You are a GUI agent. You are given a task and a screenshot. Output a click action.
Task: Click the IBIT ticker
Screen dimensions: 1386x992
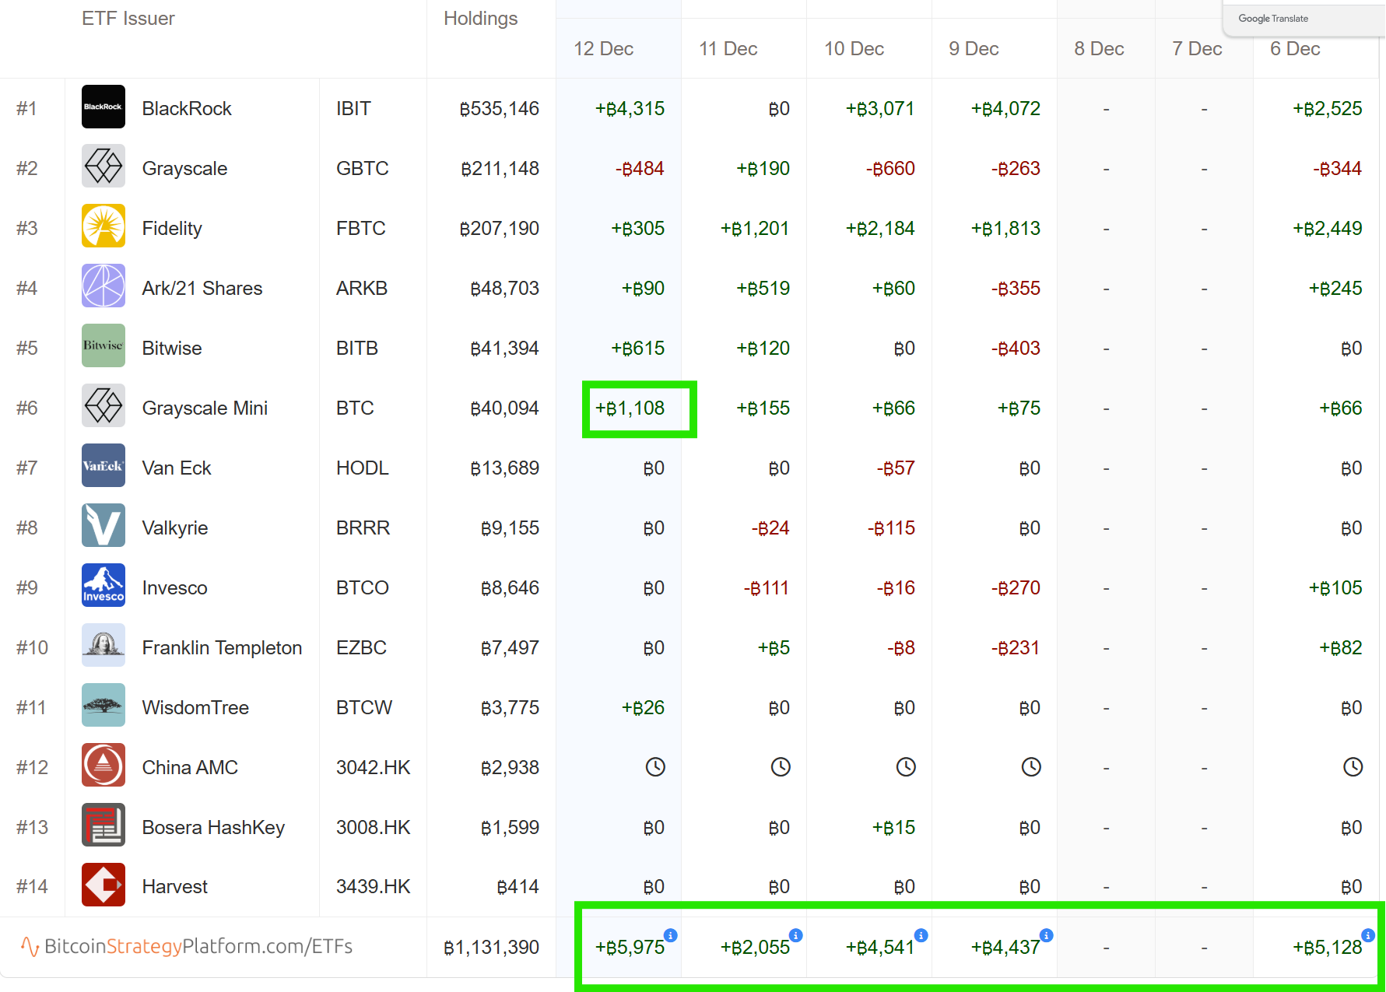point(353,109)
